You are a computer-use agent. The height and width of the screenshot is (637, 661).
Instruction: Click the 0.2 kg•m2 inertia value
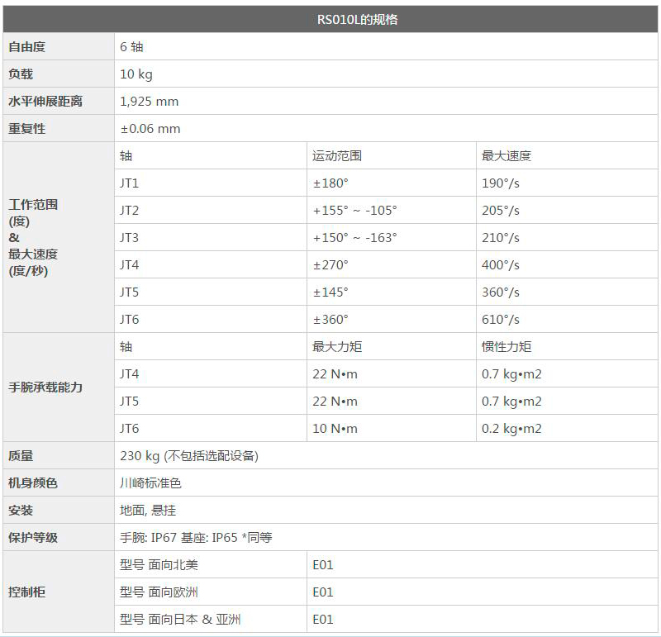click(x=511, y=428)
